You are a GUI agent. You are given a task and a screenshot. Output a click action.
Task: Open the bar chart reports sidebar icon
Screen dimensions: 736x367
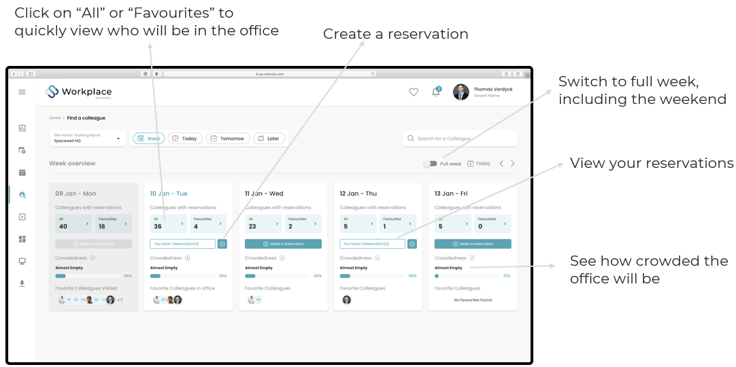coord(22,128)
